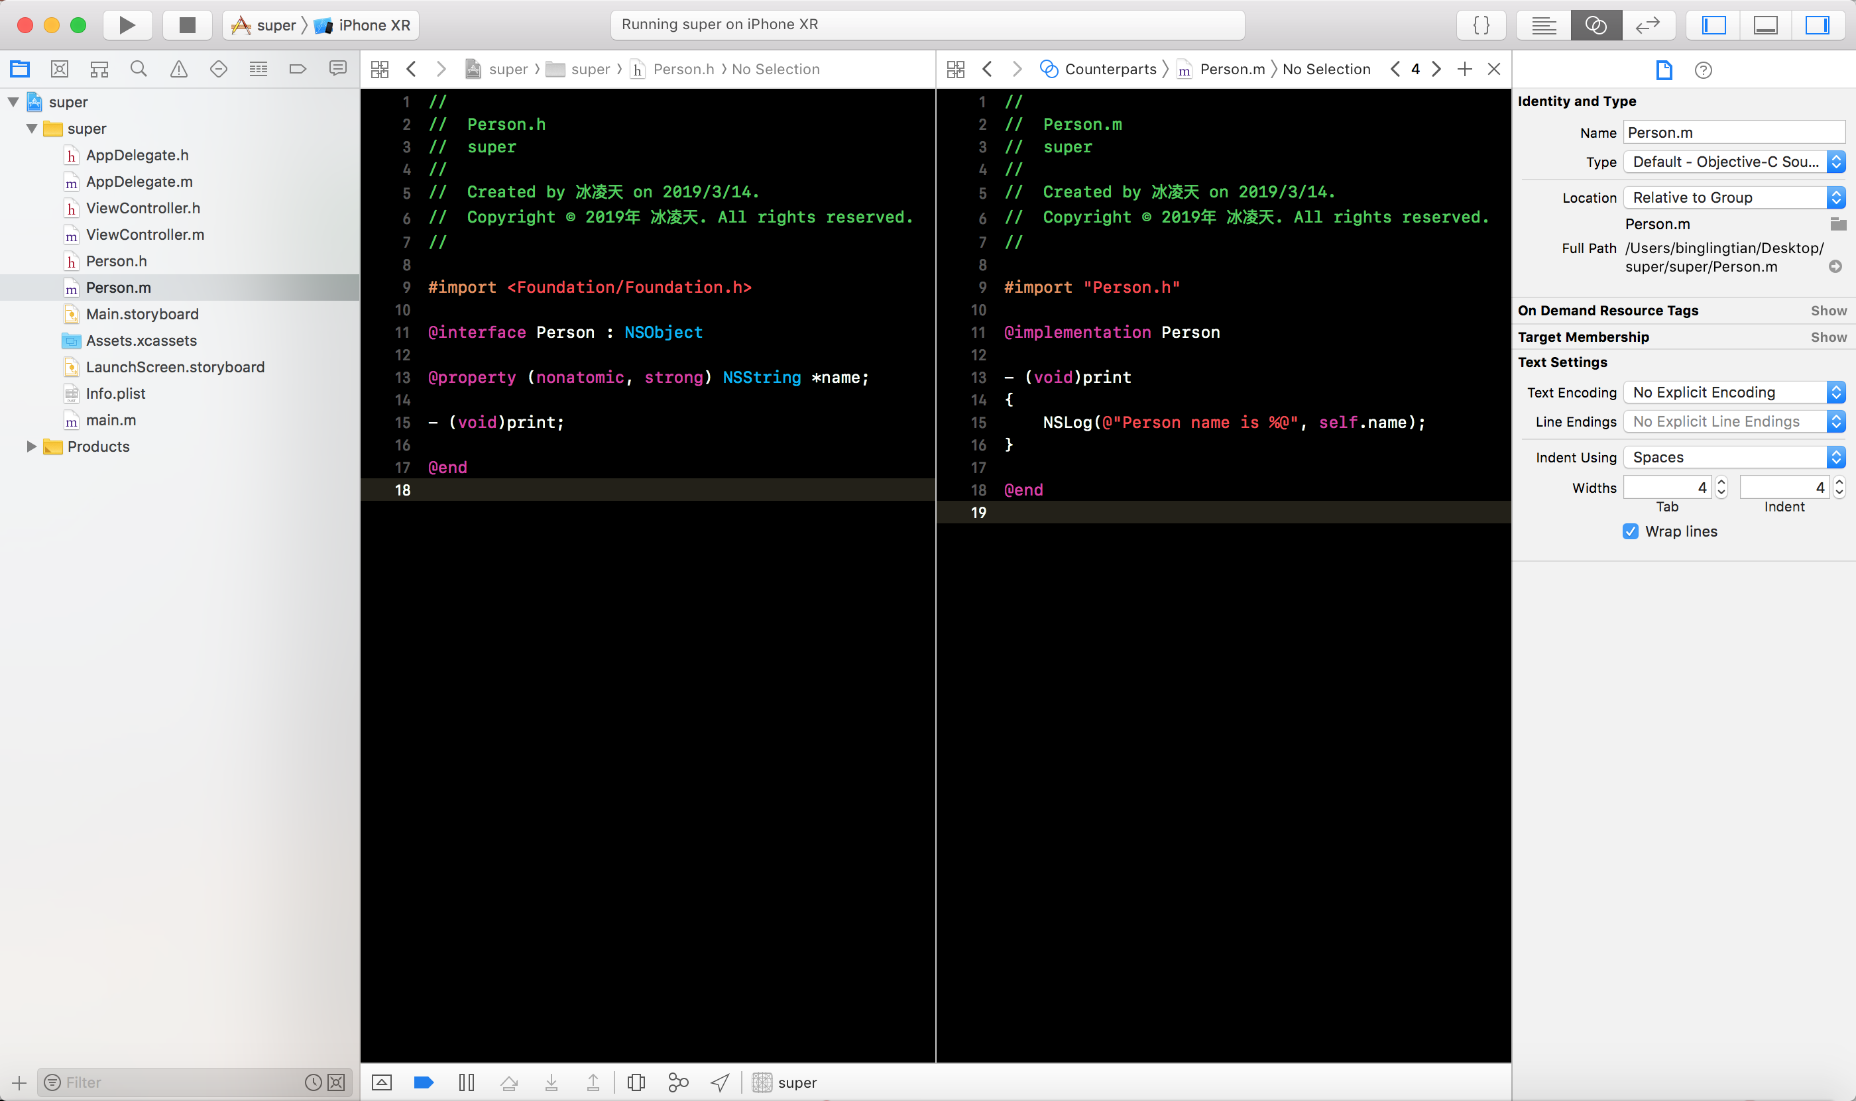Open the Indent Using dropdown

point(1733,457)
